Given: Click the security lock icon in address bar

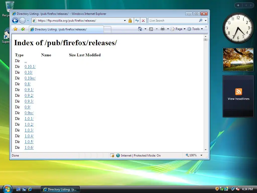Looking at the screenshot, I should [130, 21].
